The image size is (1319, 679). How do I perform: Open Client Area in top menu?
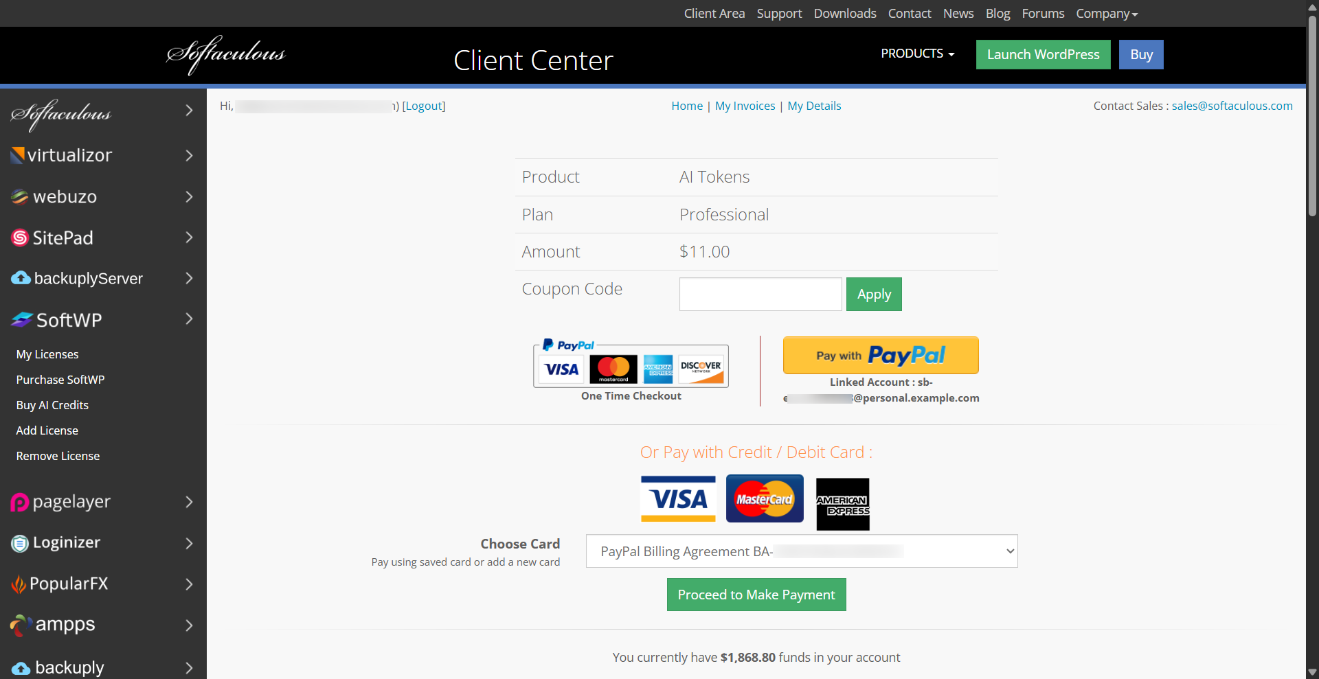point(714,14)
